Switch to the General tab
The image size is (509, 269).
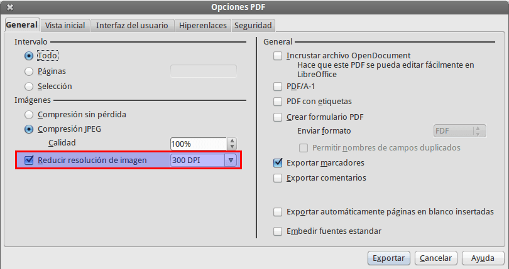[x=22, y=25]
